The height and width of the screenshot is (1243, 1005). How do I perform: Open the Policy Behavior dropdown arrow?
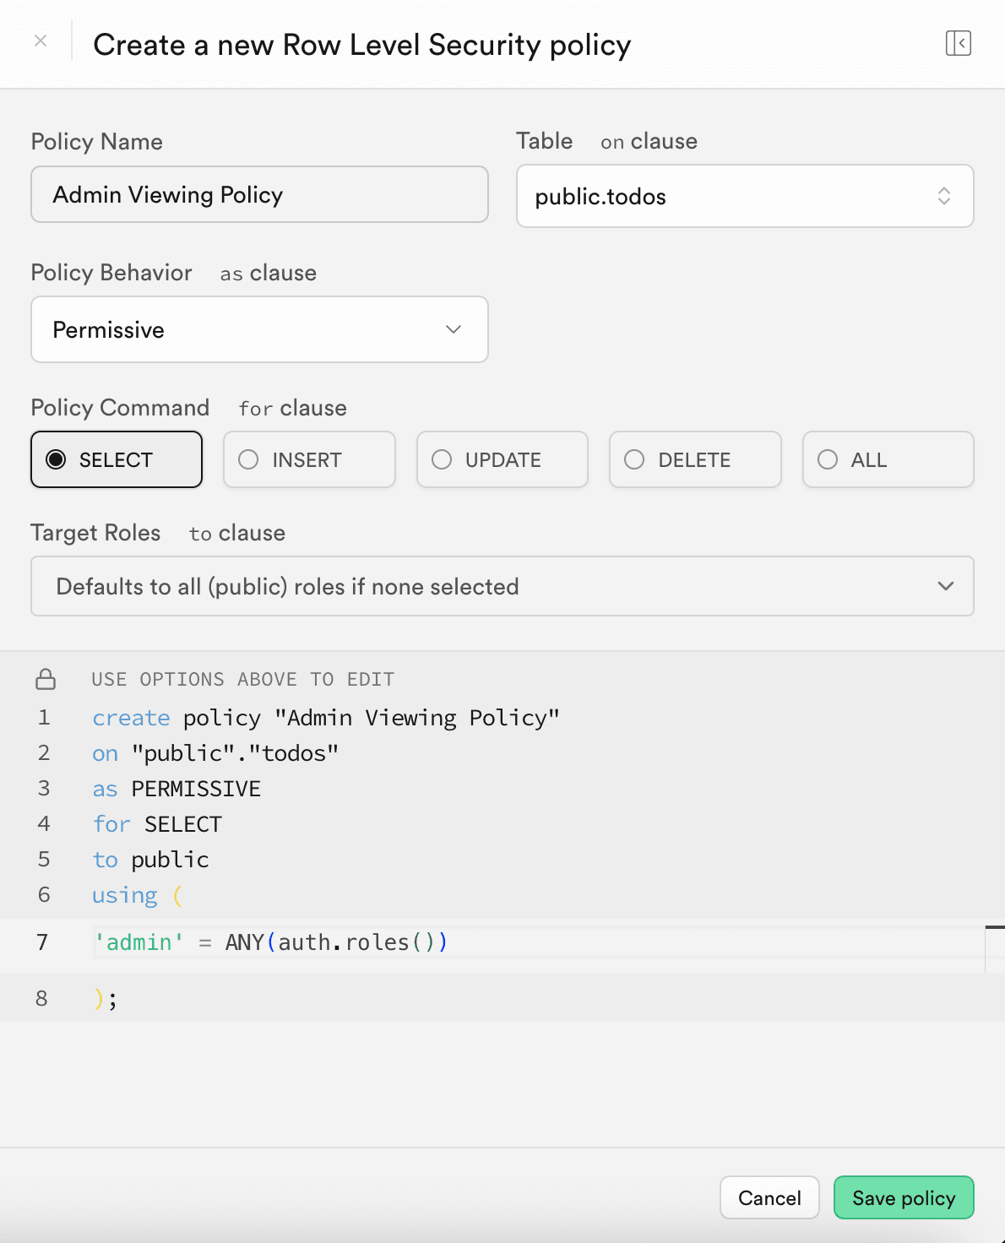click(x=453, y=329)
